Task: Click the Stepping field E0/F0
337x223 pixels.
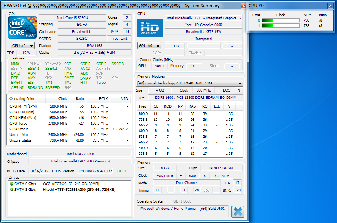Action: click(x=82, y=25)
